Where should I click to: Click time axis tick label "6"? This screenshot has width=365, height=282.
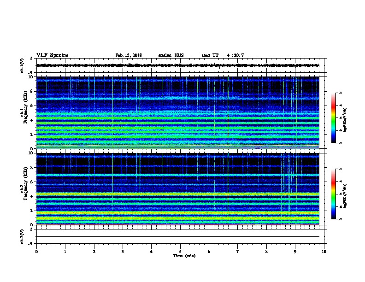coord(209,252)
